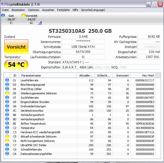Click the Übertragungsmodus field SATA/300
Viewport: 164px width, 163px height.
coord(83,52)
